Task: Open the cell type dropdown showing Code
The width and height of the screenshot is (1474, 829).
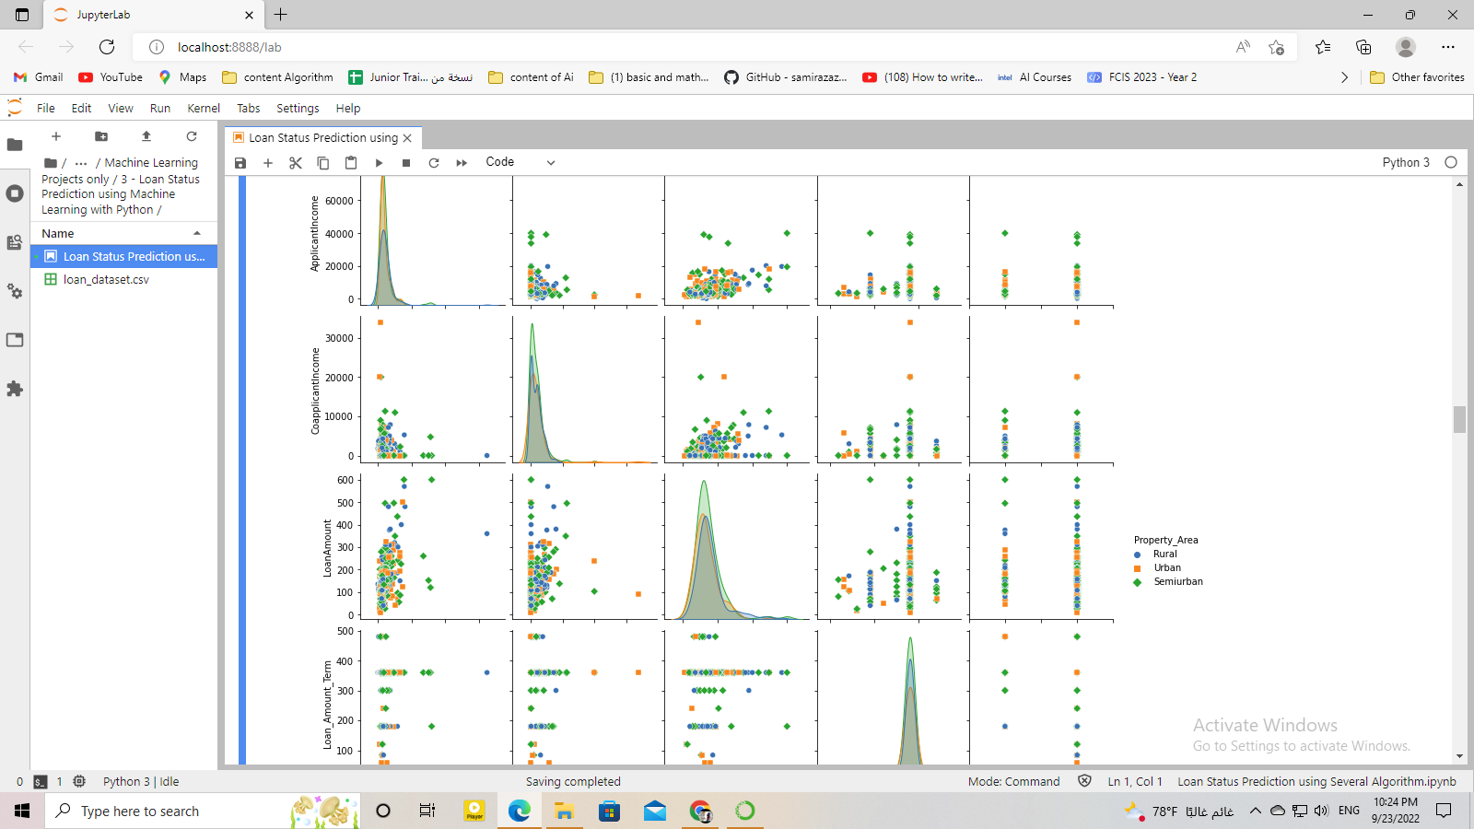Action: point(521,161)
